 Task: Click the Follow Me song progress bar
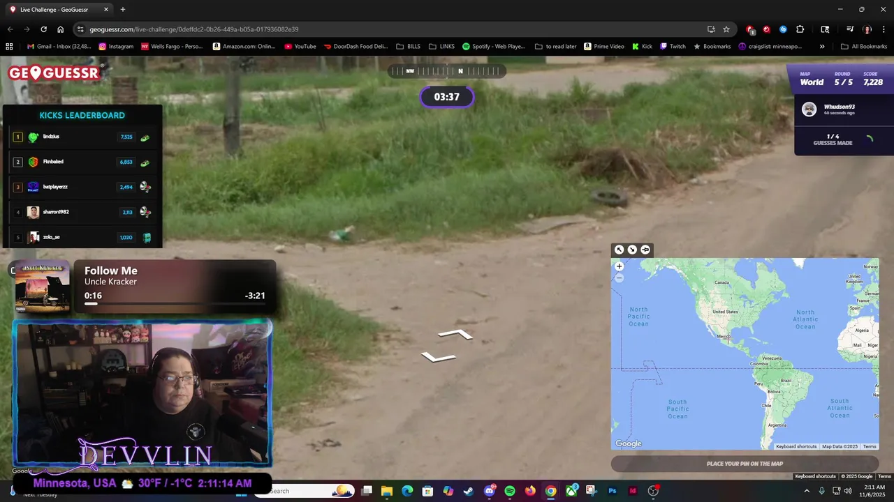pos(175,304)
